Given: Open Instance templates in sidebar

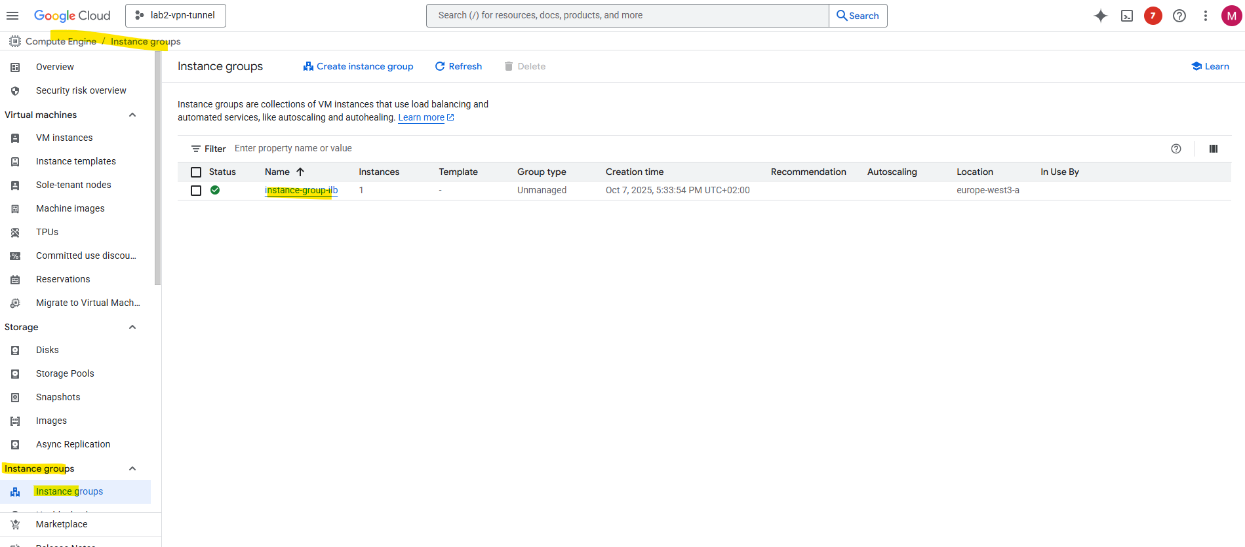Looking at the screenshot, I should click(x=75, y=161).
